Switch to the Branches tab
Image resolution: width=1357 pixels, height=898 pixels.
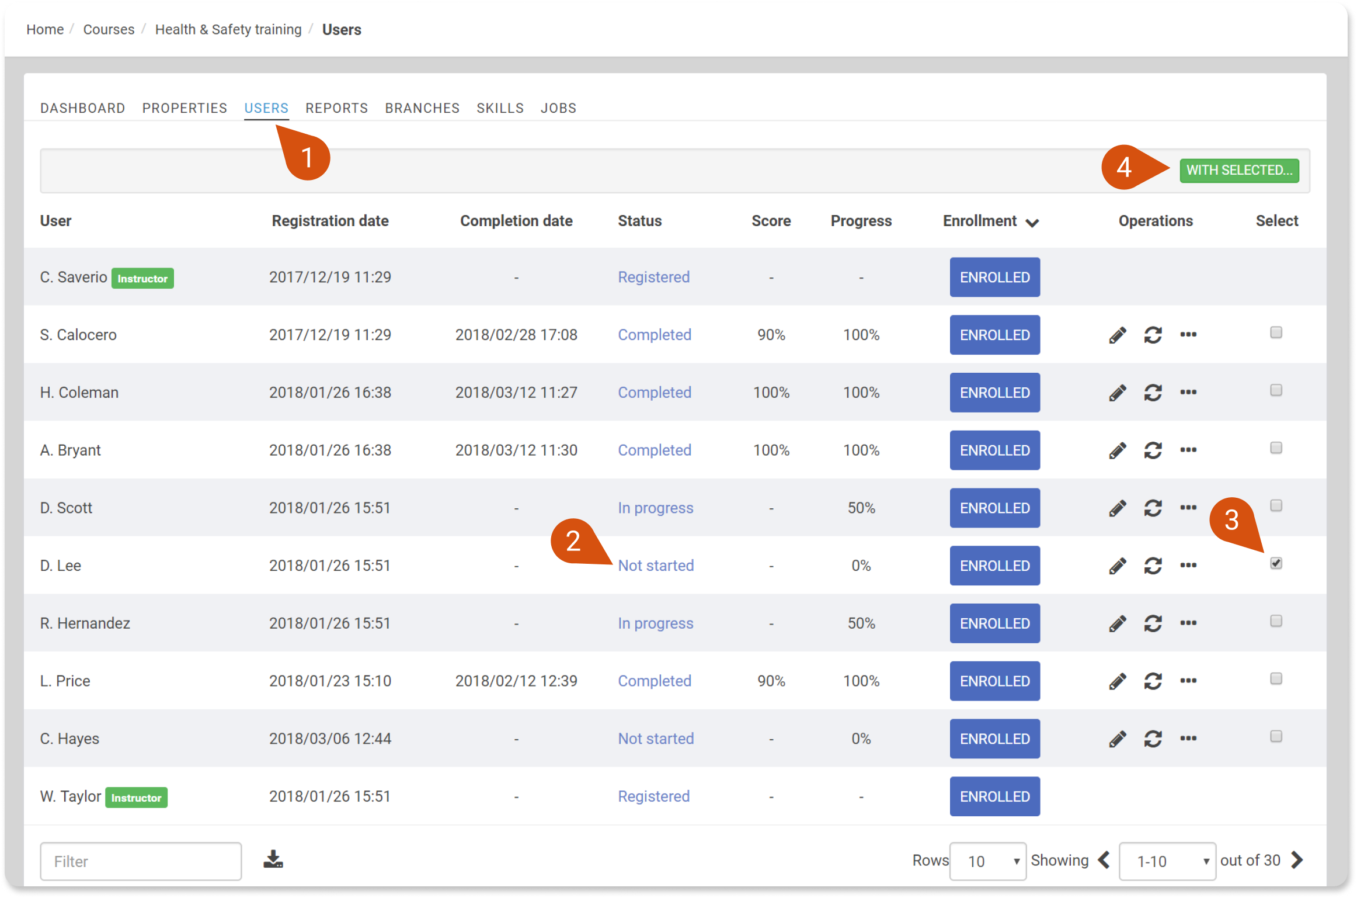tap(422, 108)
